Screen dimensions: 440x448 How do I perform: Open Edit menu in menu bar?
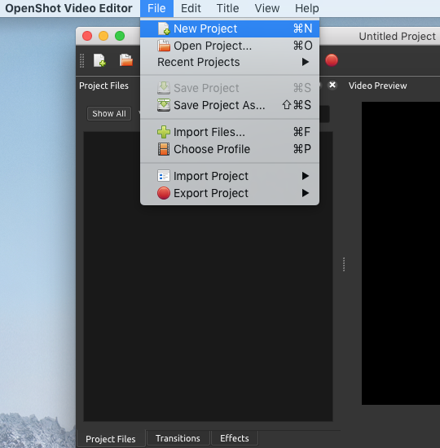(191, 8)
